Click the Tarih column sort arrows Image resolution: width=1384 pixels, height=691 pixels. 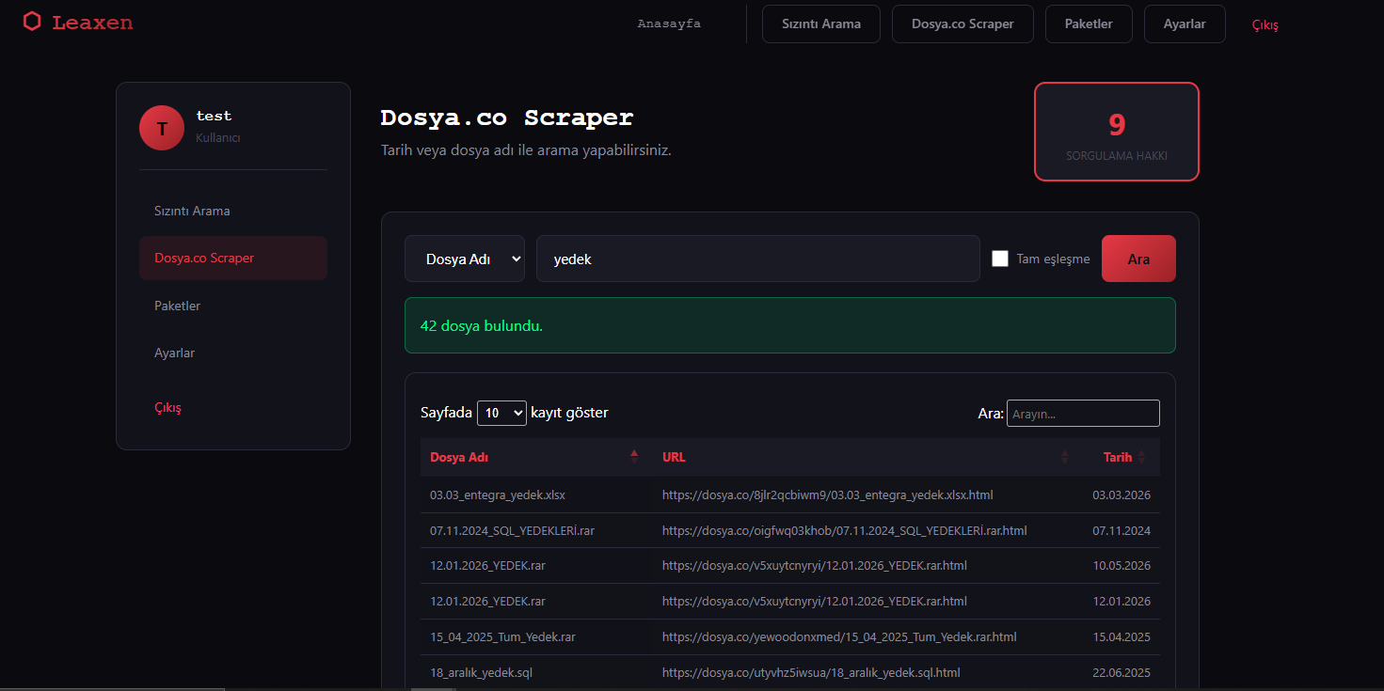pos(1141,457)
